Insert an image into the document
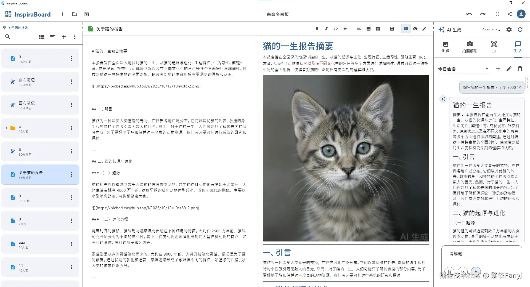530x287 pixels. (x=369, y=28)
